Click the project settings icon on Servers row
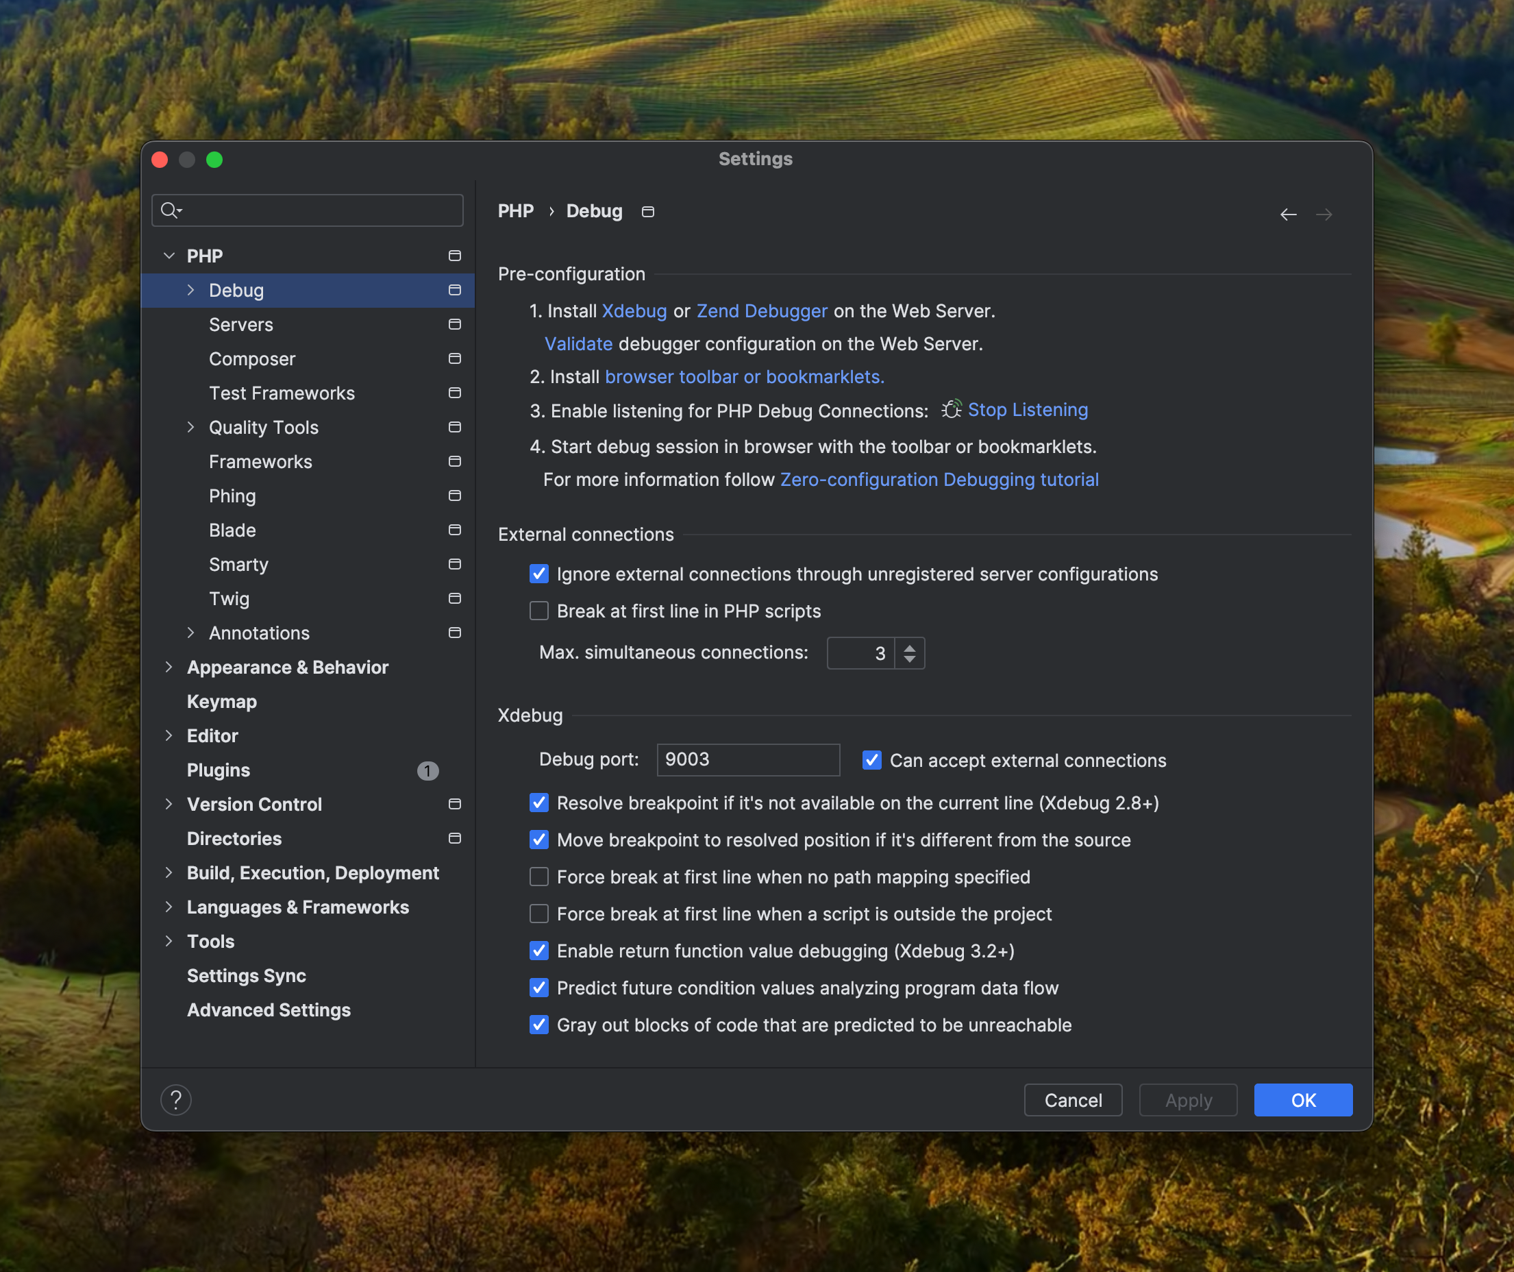This screenshot has width=1514, height=1272. [454, 324]
